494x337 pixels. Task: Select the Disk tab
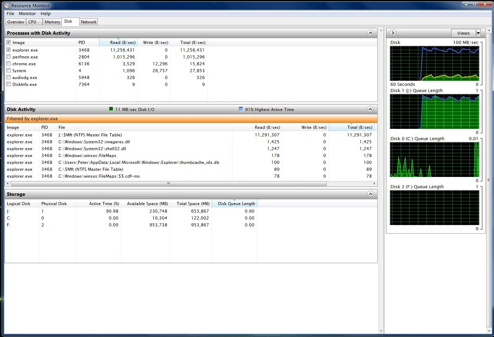[70, 21]
